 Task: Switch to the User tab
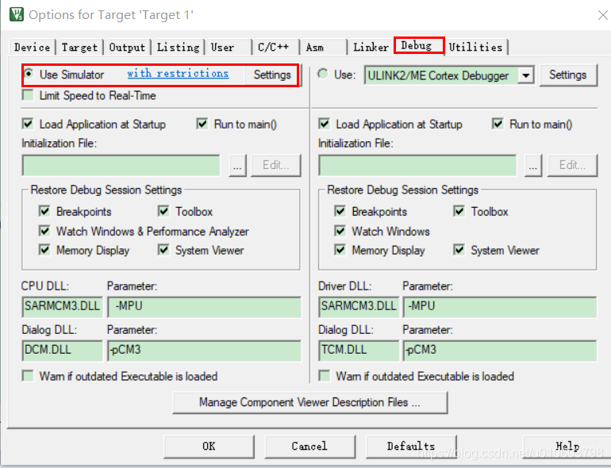click(229, 47)
